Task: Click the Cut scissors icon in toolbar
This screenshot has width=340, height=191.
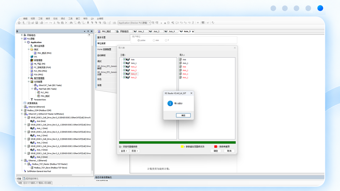Action: click(x=54, y=23)
